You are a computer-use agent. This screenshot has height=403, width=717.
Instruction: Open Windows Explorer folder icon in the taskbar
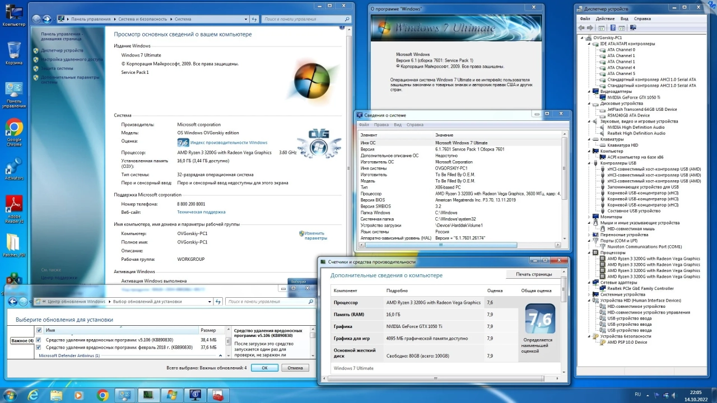tap(56, 395)
